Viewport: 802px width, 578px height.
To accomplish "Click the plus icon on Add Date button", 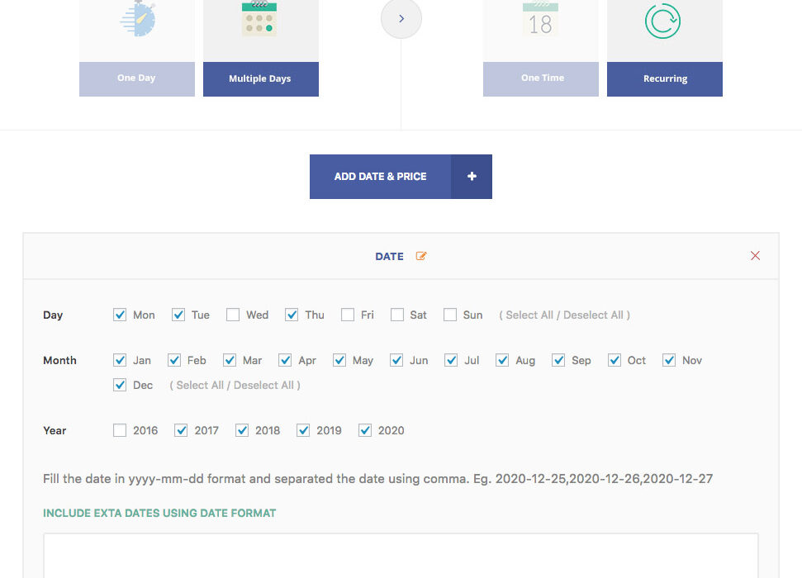I will tap(472, 177).
